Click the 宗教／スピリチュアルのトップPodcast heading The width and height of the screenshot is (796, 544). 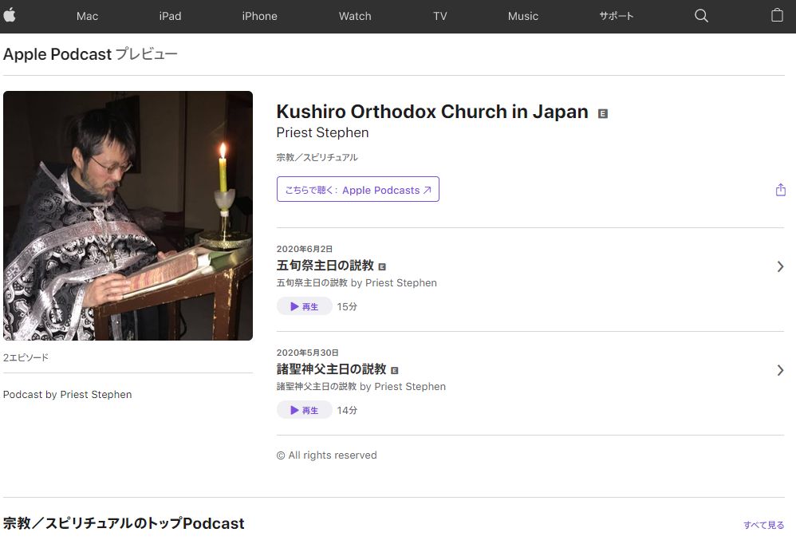[x=124, y=523]
